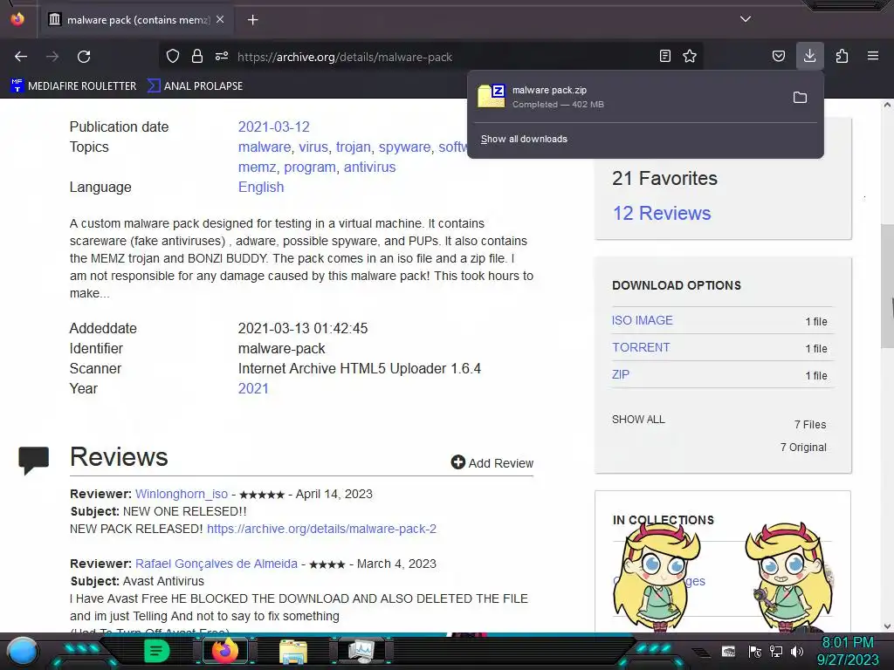Open the green notes app on taskbar
Viewport: 894px width, 670px height.
click(157, 651)
